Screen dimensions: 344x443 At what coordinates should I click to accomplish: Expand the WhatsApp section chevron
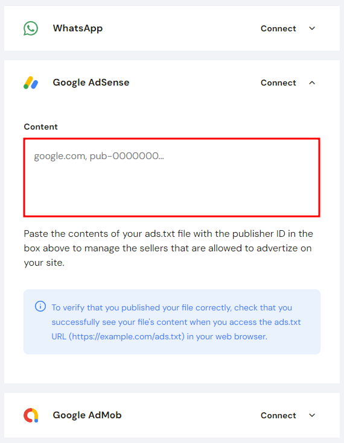312,28
